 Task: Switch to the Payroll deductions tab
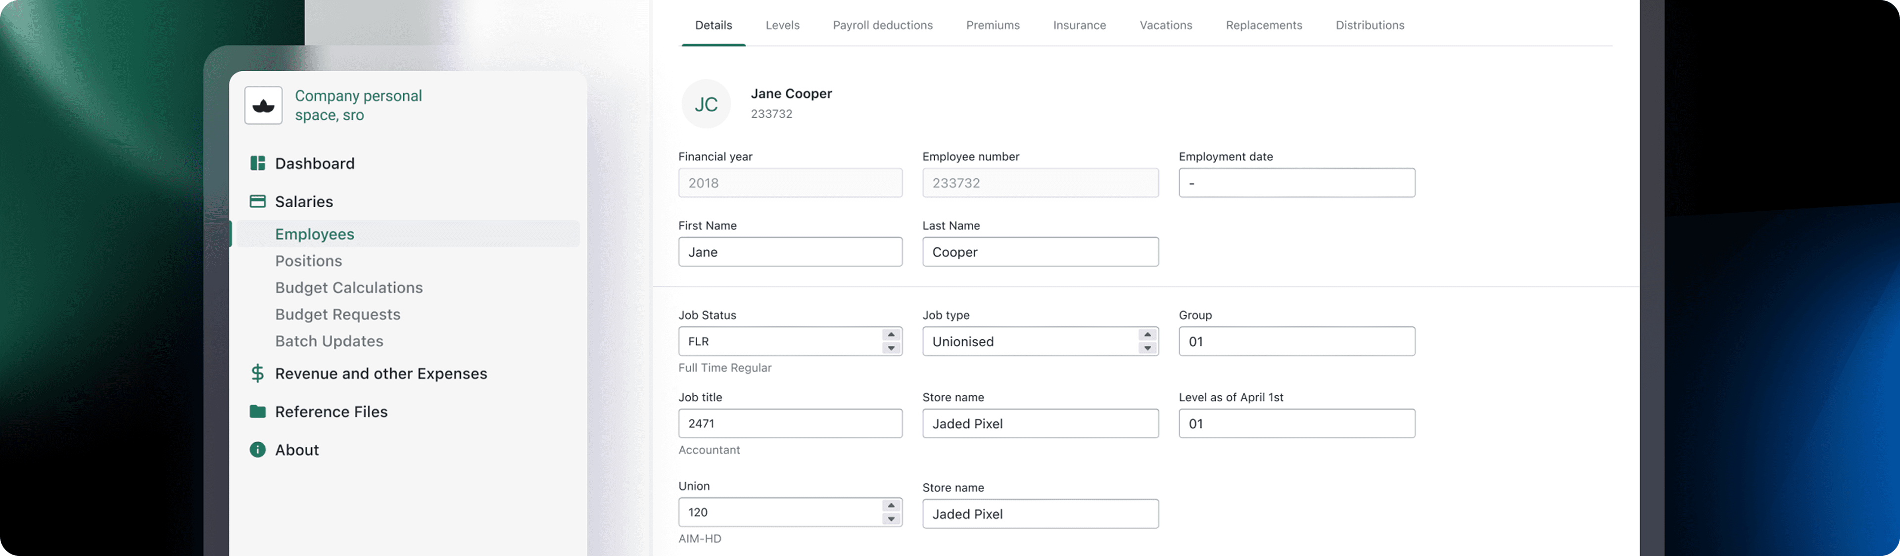883,24
